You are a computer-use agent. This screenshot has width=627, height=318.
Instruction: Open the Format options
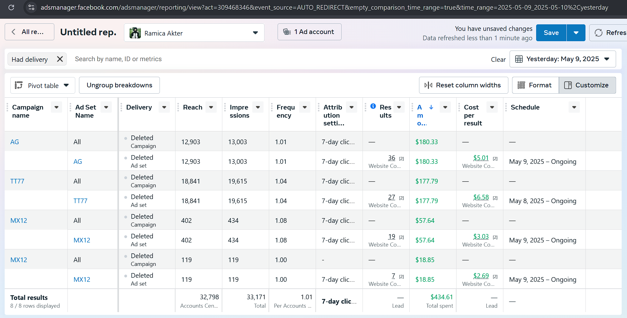535,85
